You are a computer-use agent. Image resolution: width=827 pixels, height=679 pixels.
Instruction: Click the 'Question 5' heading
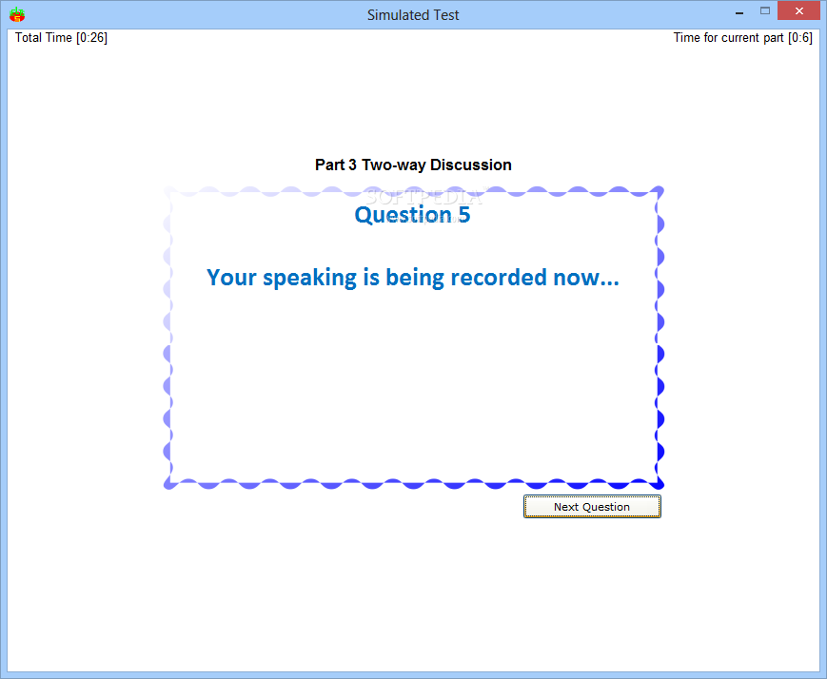click(412, 215)
